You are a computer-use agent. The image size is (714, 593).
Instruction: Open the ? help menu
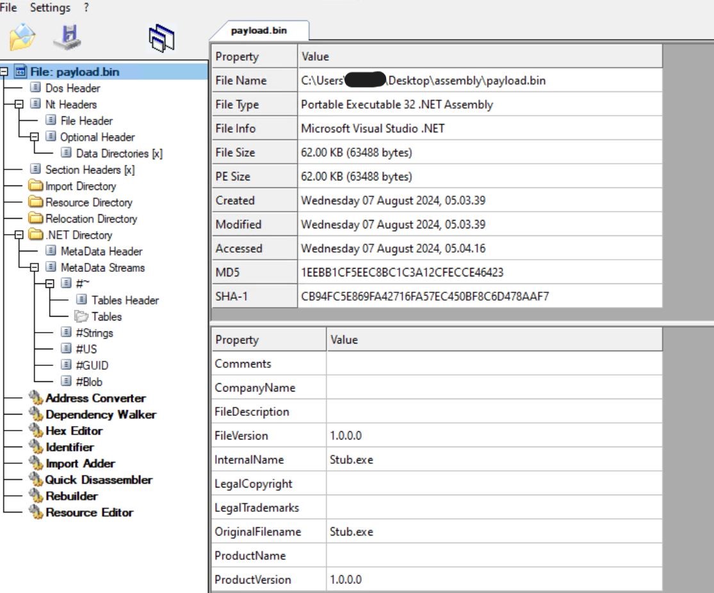[x=86, y=8]
